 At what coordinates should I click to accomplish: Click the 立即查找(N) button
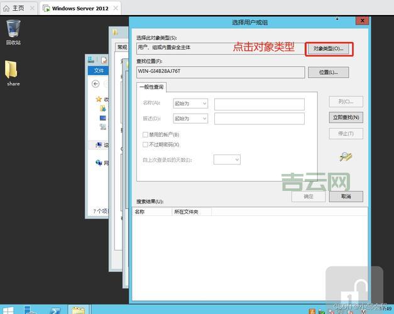pyautogui.click(x=346, y=117)
